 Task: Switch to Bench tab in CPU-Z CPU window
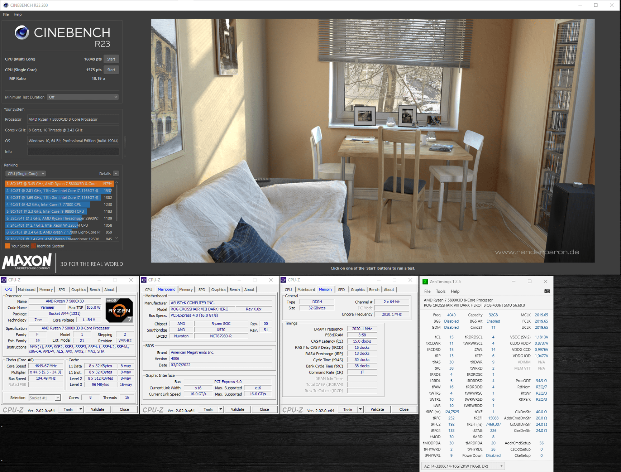pos(95,290)
